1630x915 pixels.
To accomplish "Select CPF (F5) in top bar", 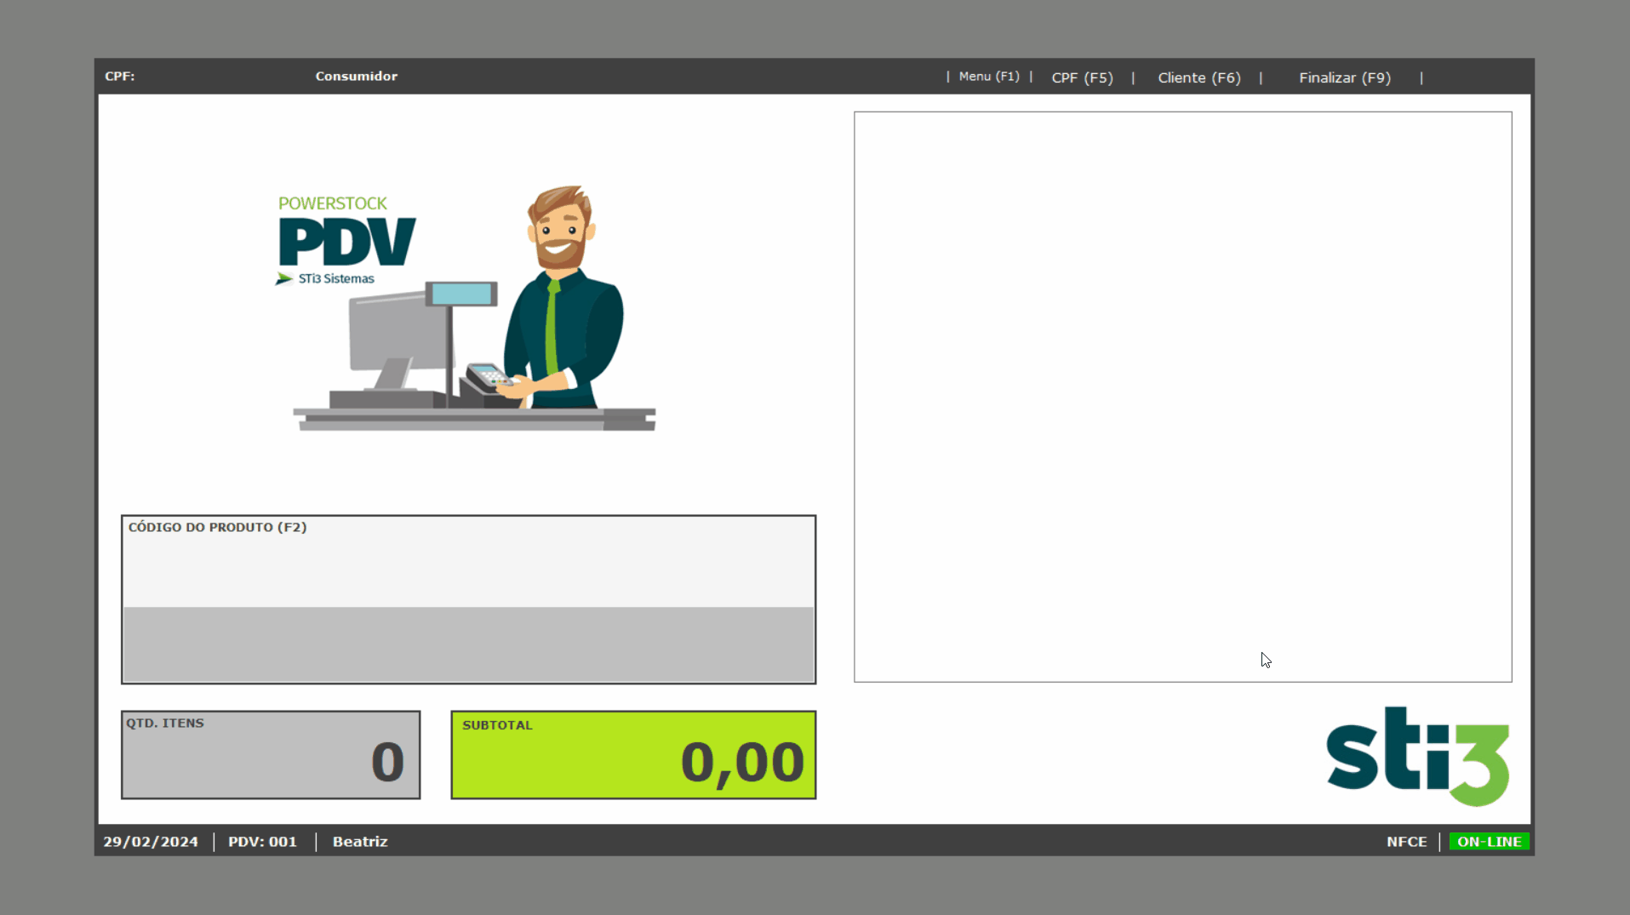I will [1082, 77].
